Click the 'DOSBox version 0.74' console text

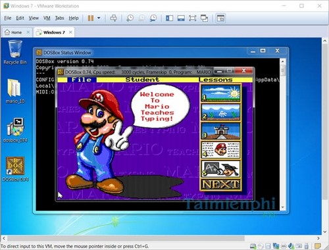click(64, 61)
